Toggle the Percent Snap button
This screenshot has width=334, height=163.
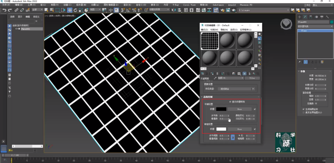click(x=134, y=10)
